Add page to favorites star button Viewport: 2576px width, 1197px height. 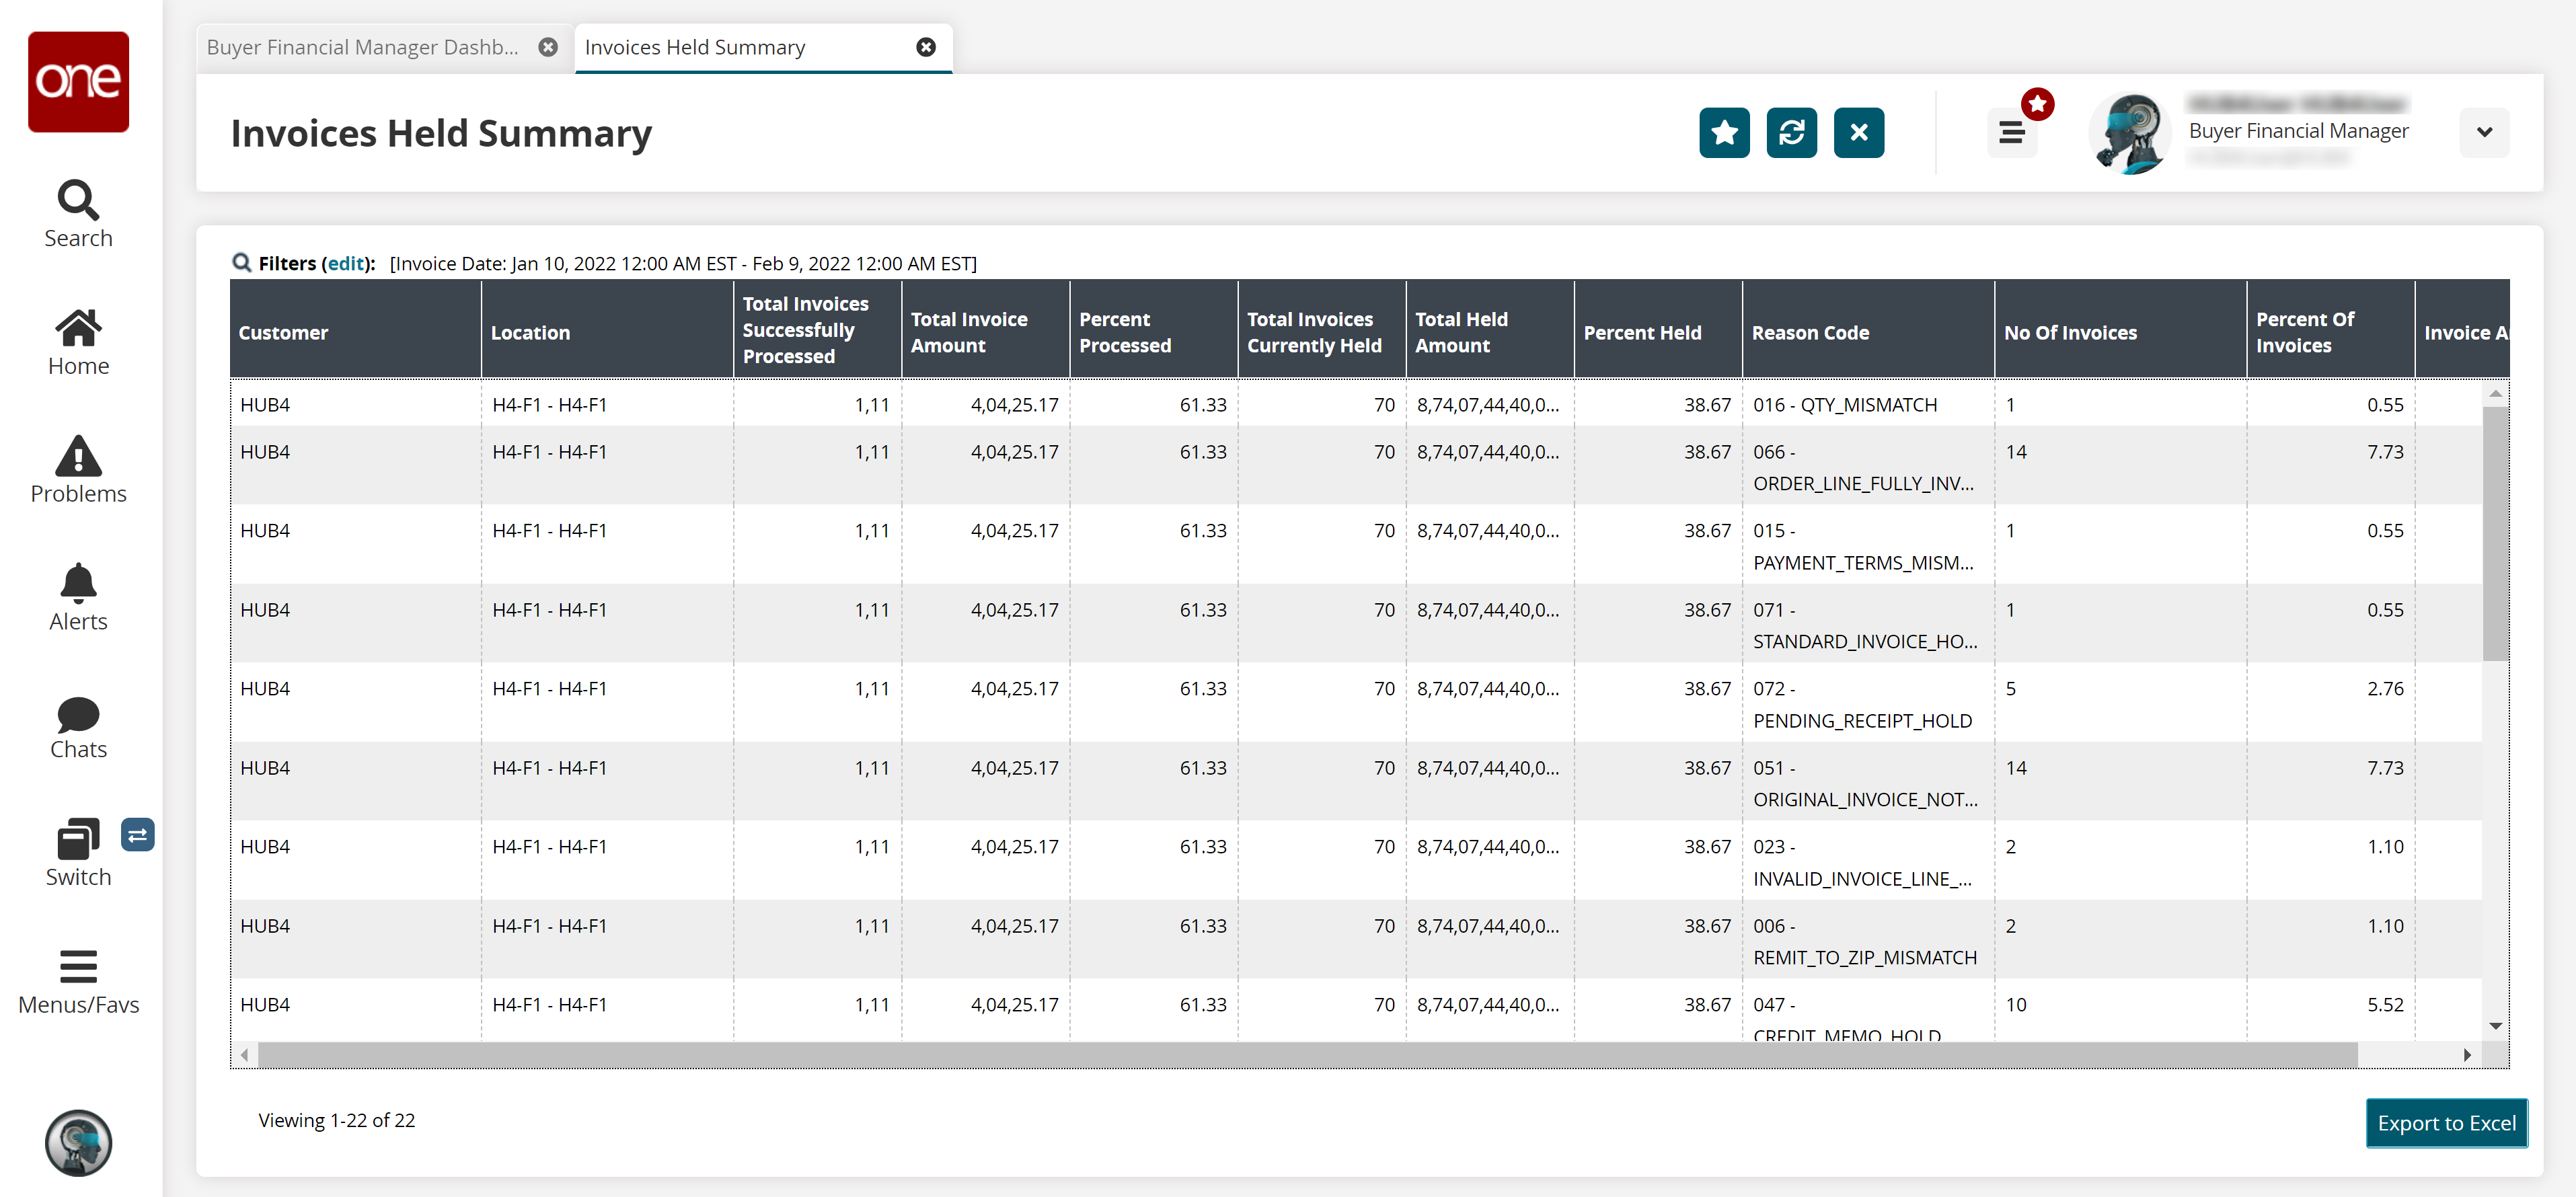[x=1724, y=133]
